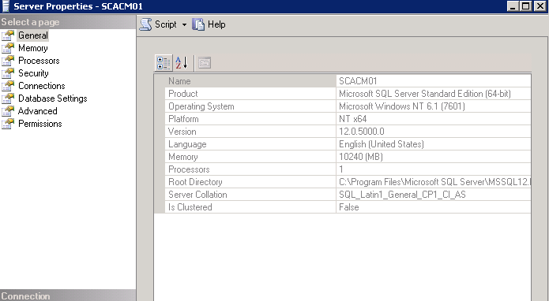Image resolution: width=549 pixels, height=301 pixels.
Task: Open the Database Settings page
Action: tap(52, 98)
